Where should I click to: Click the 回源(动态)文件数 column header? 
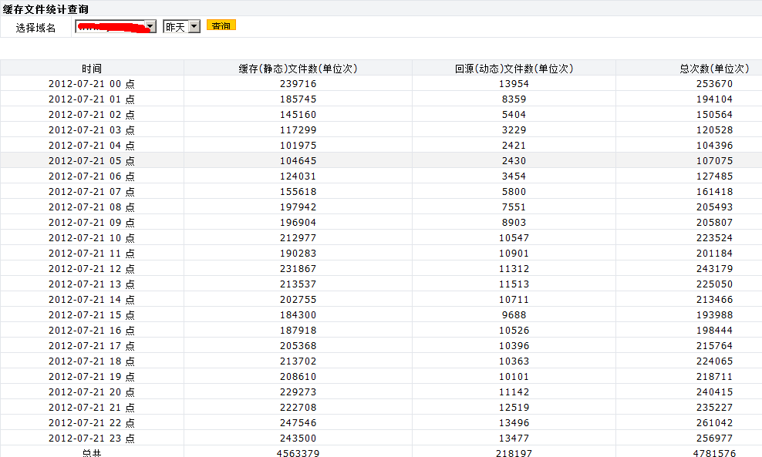514,69
